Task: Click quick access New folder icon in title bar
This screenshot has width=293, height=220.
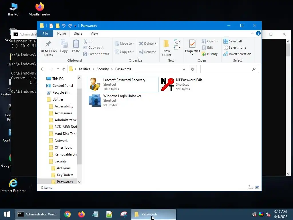Action: pyautogui.click(x=58, y=25)
